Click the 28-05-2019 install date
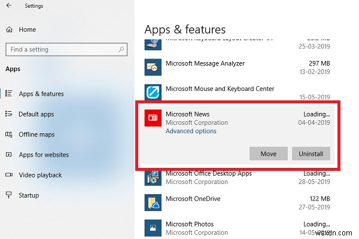The image size is (359, 239). point(314,182)
